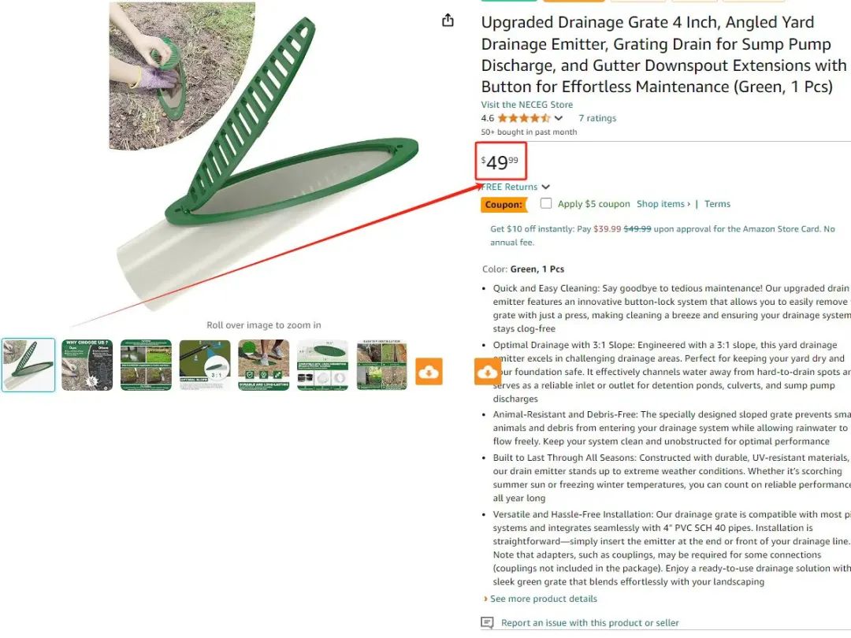Screen dimensions: 851x638
Task: Click Report an issue with this product
Action: (x=589, y=623)
